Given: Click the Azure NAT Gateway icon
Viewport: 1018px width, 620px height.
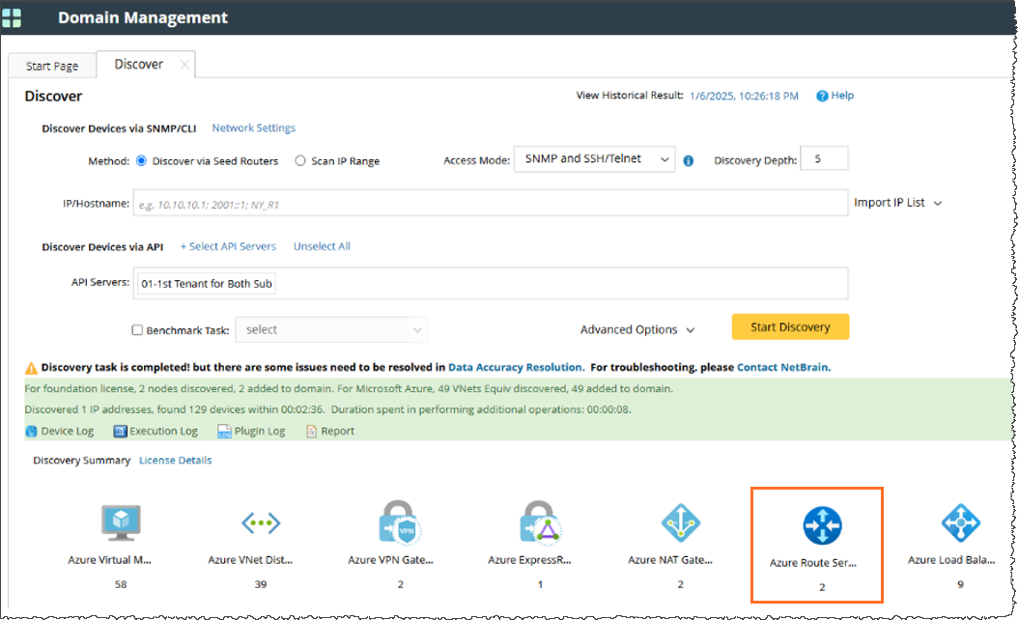Looking at the screenshot, I should (680, 522).
